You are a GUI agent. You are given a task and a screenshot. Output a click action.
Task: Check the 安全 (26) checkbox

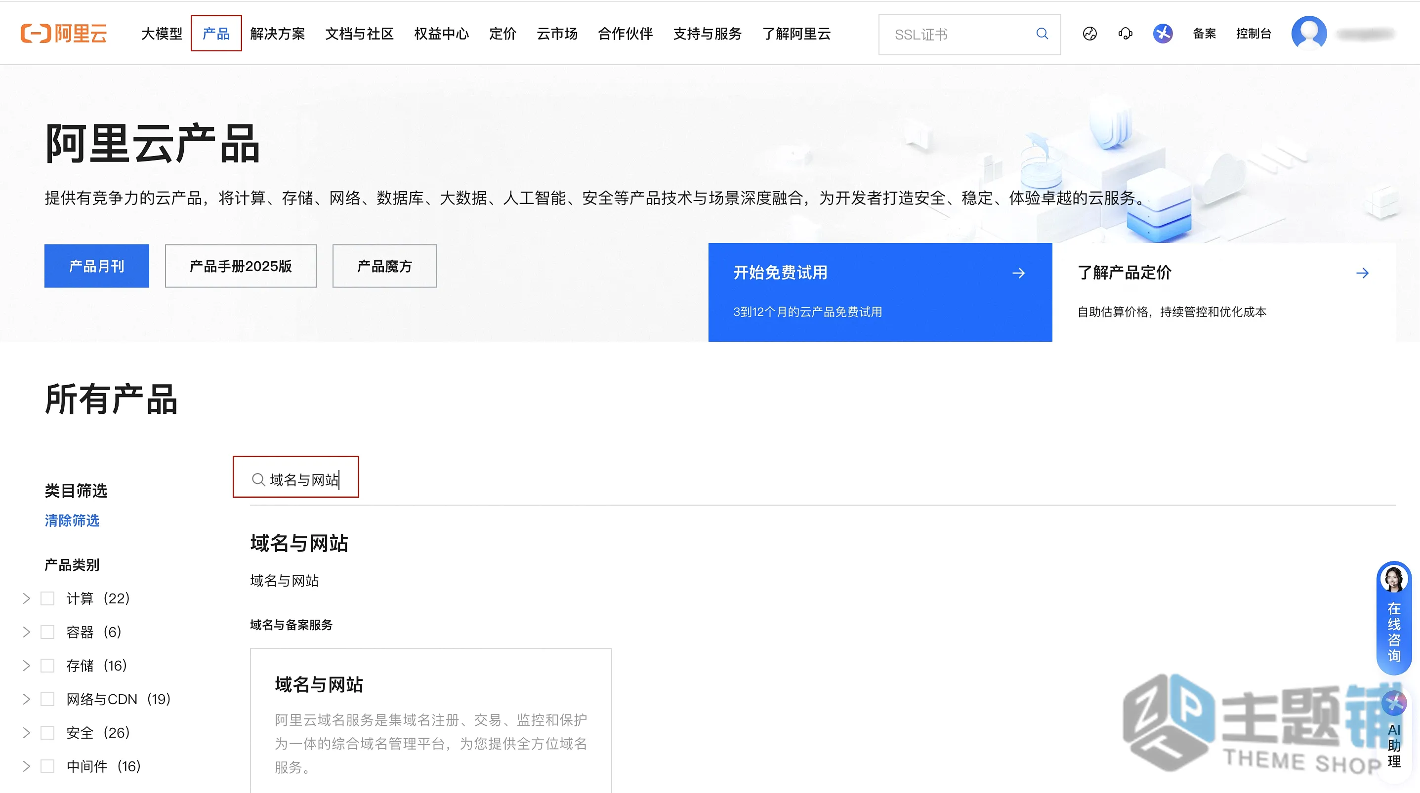47,733
